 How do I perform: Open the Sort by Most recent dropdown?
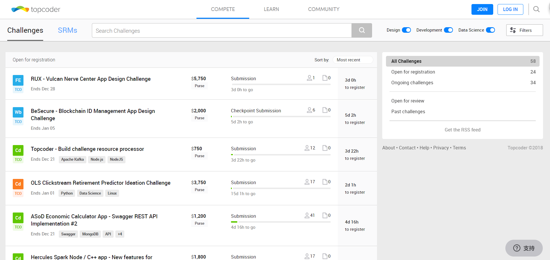(353, 60)
